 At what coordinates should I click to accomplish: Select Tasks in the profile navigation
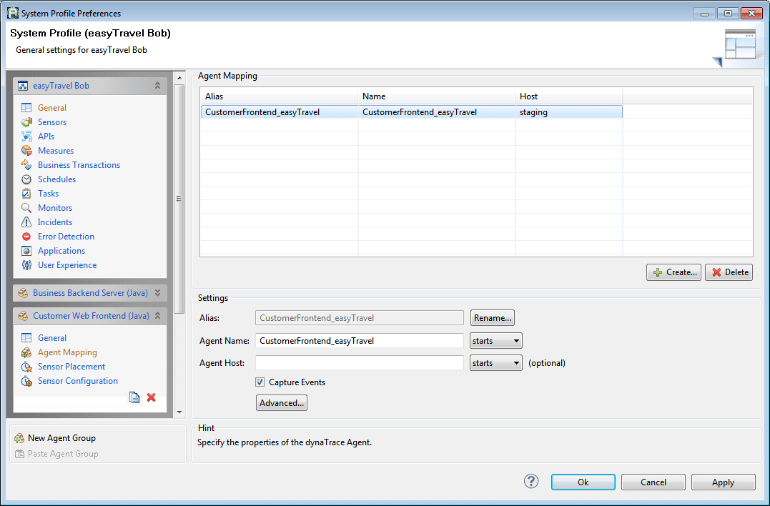pos(48,194)
